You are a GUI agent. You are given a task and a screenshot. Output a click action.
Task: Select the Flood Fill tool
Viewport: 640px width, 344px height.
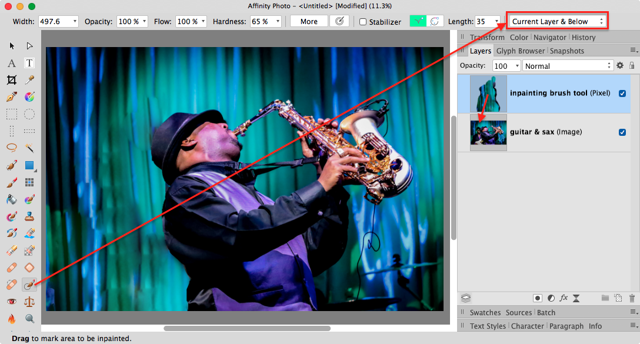click(x=11, y=199)
